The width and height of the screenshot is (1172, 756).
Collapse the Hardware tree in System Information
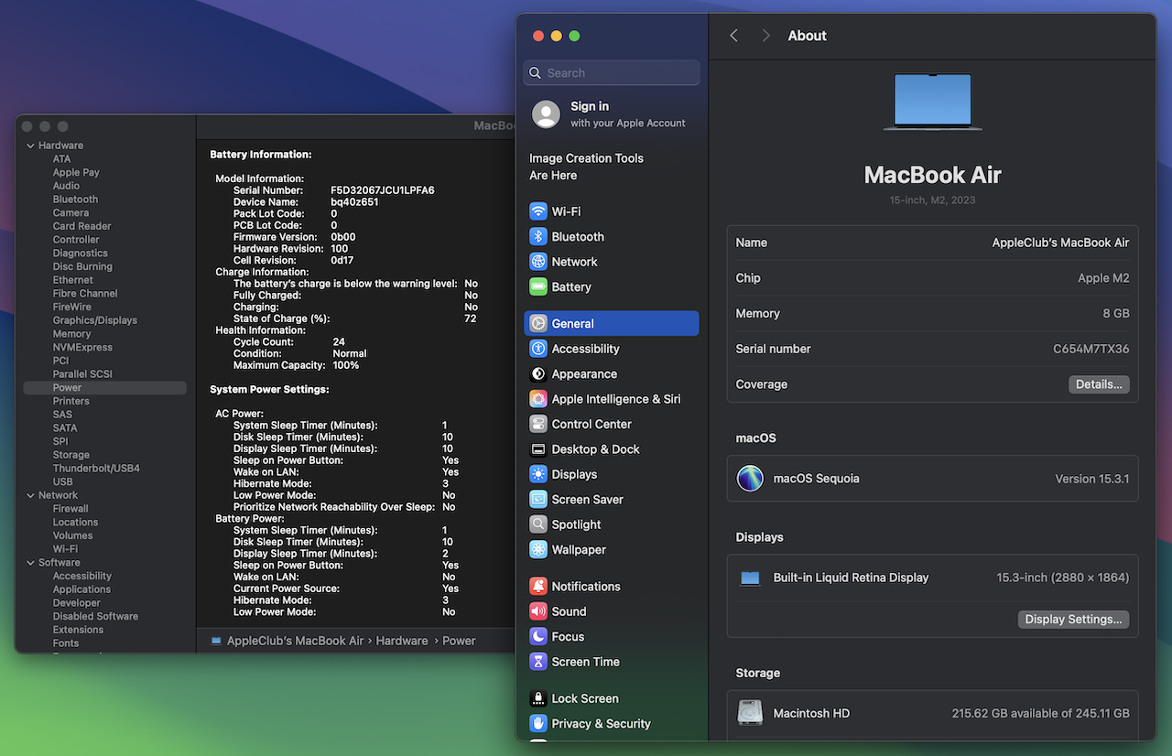click(x=30, y=146)
